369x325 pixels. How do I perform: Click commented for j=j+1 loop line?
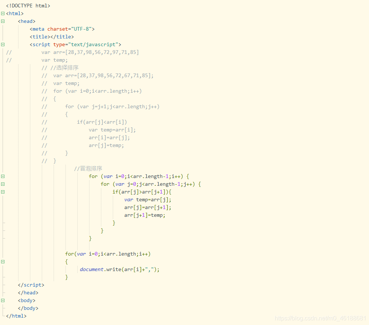coord(101,106)
